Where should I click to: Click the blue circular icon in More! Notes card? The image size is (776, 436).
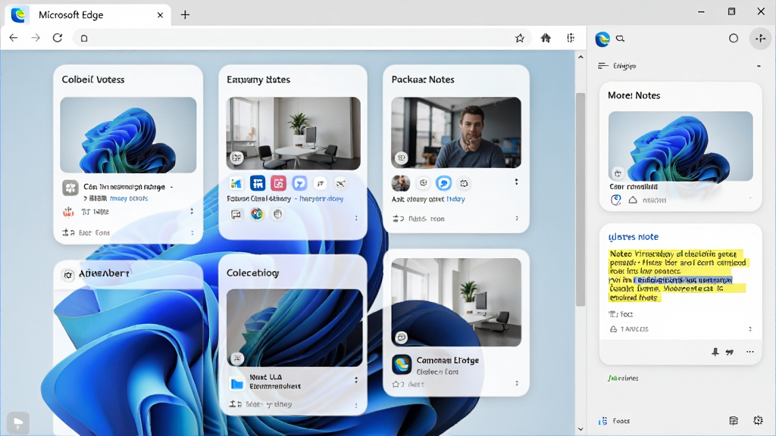[615, 200]
